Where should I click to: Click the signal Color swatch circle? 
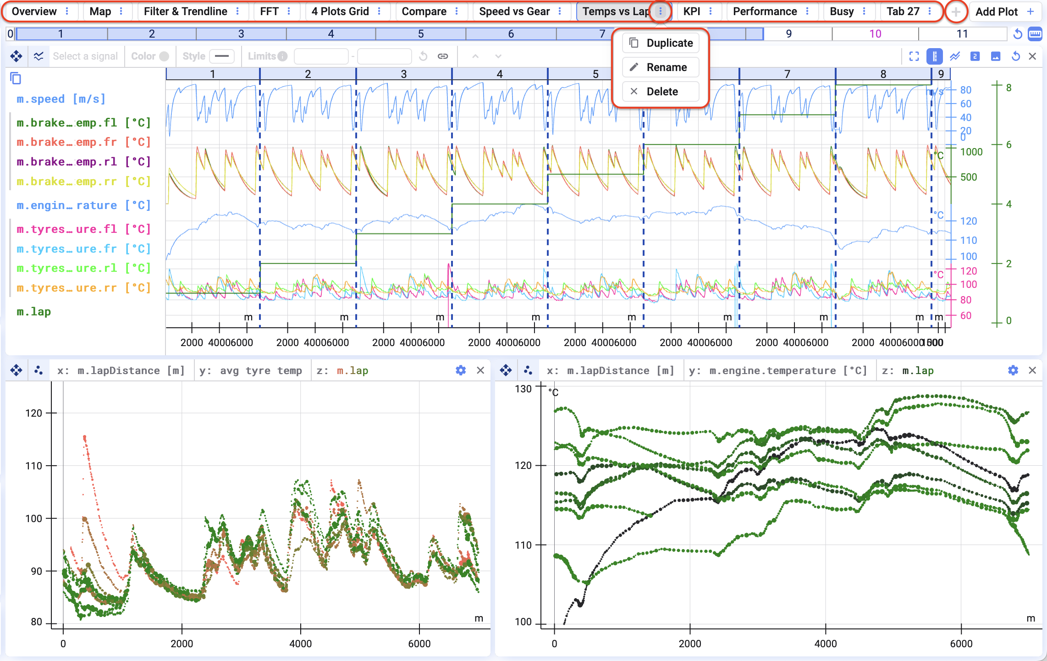tap(164, 56)
